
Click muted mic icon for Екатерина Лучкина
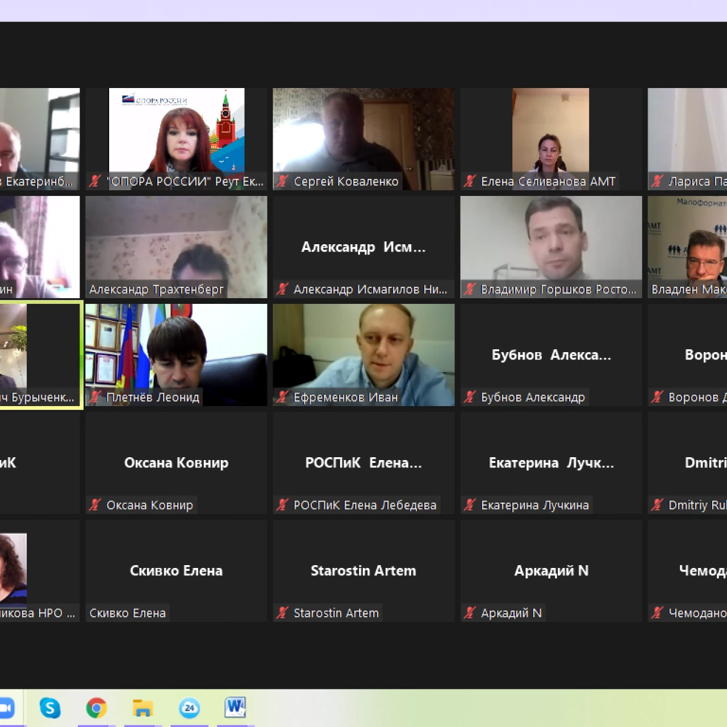point(470,505)
